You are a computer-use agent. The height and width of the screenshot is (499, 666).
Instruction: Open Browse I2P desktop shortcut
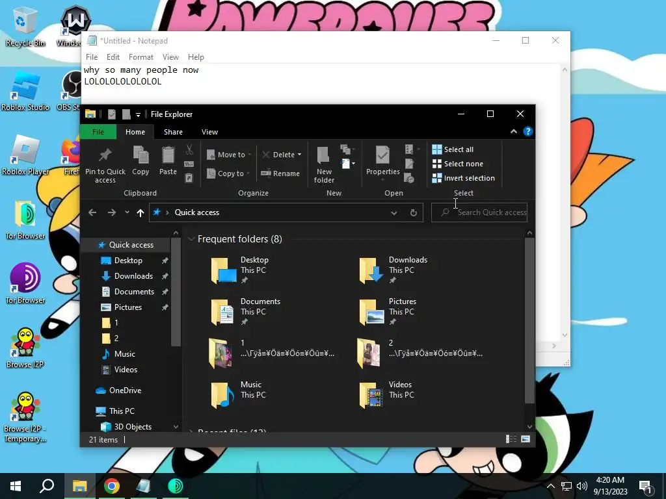[25, 348]
